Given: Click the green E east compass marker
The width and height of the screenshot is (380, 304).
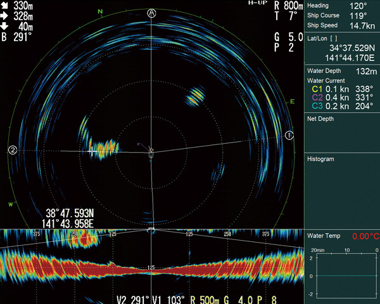Looking at the screenshot, I should click(x=292, y=101).
